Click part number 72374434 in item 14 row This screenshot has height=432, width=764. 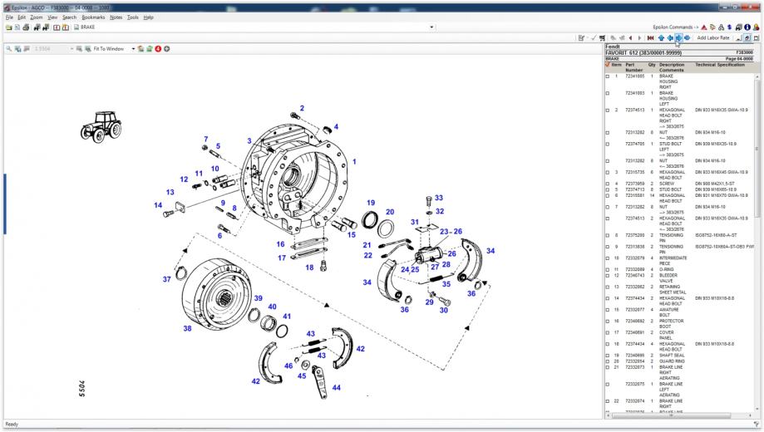click(x=635, y=298)
